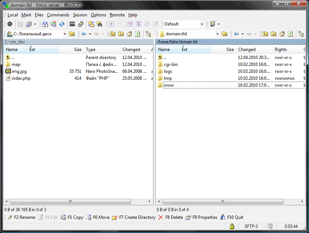Expand the Default transfer settings dropdown
The image size is (309, 233).
point(202,24)
